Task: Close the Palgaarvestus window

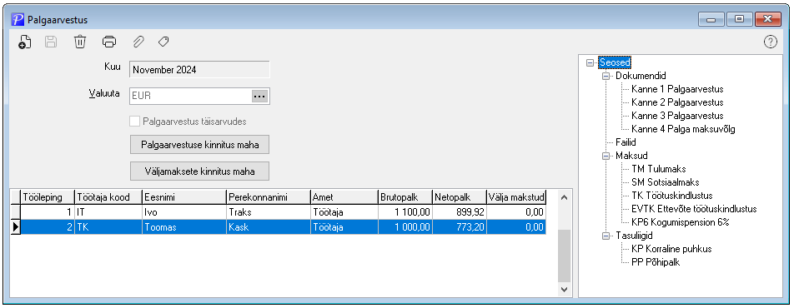Action: (768, 20)
